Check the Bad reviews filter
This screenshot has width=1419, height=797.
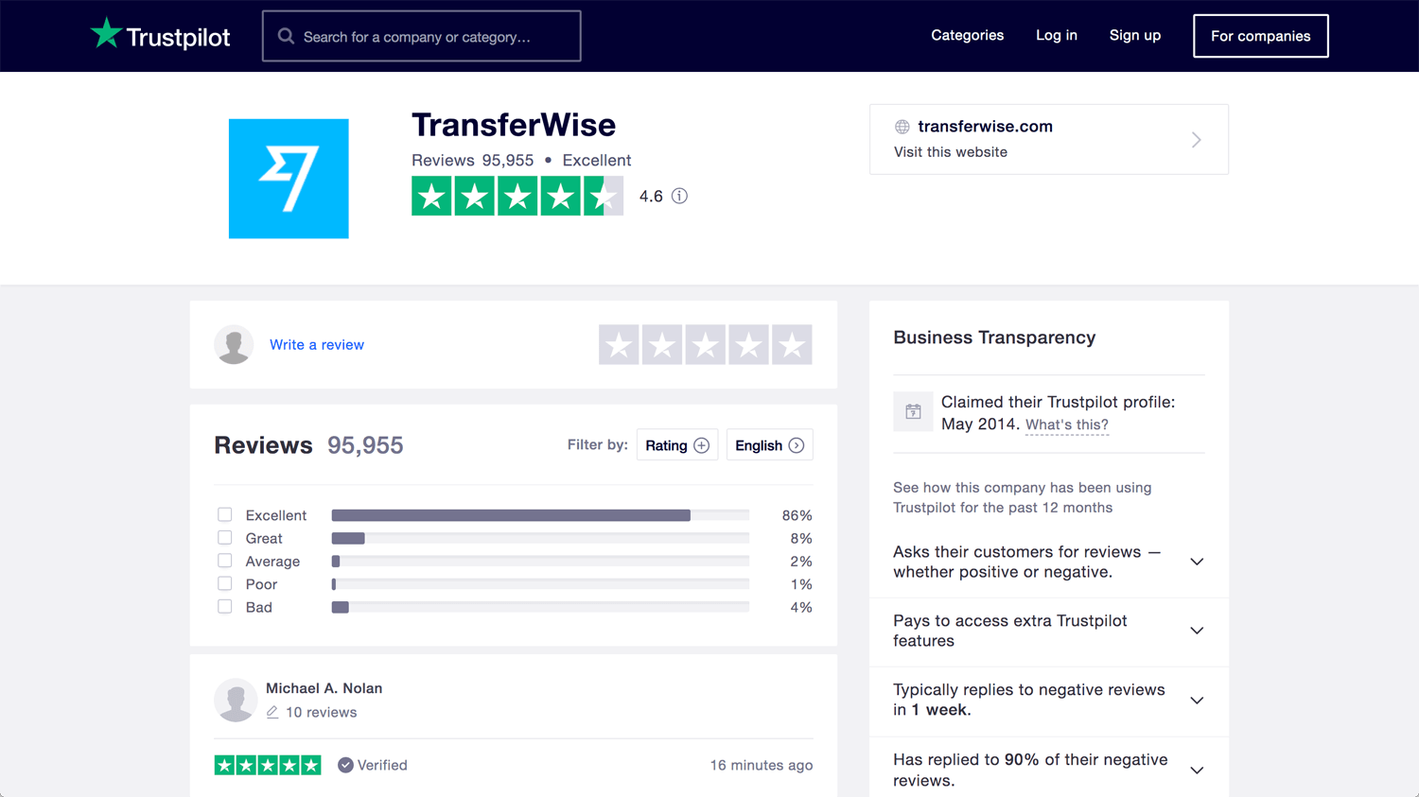point(224,606)
